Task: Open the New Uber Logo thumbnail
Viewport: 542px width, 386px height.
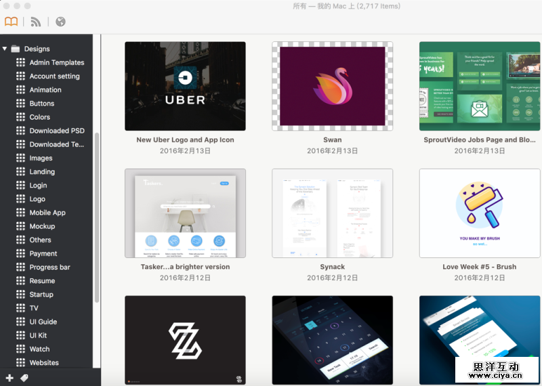Action: pos(185,86)
